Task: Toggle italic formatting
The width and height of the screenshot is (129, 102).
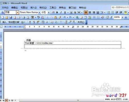Action: tap(61, 12)
